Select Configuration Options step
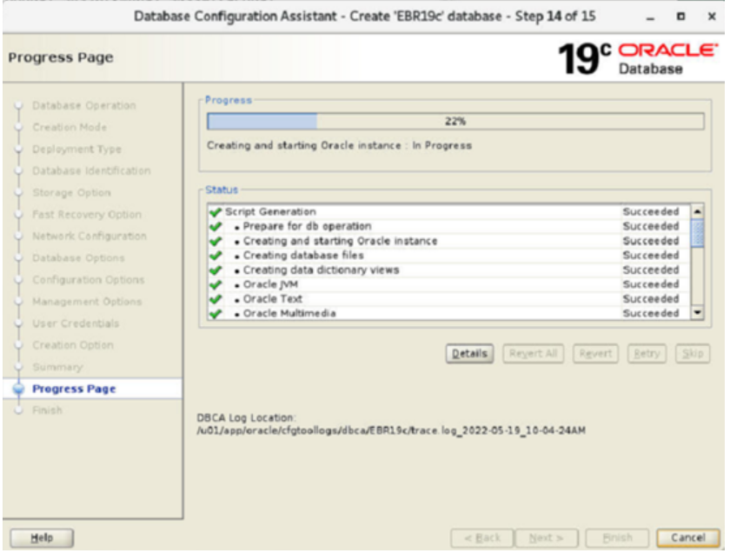 [x=89, y=280]
